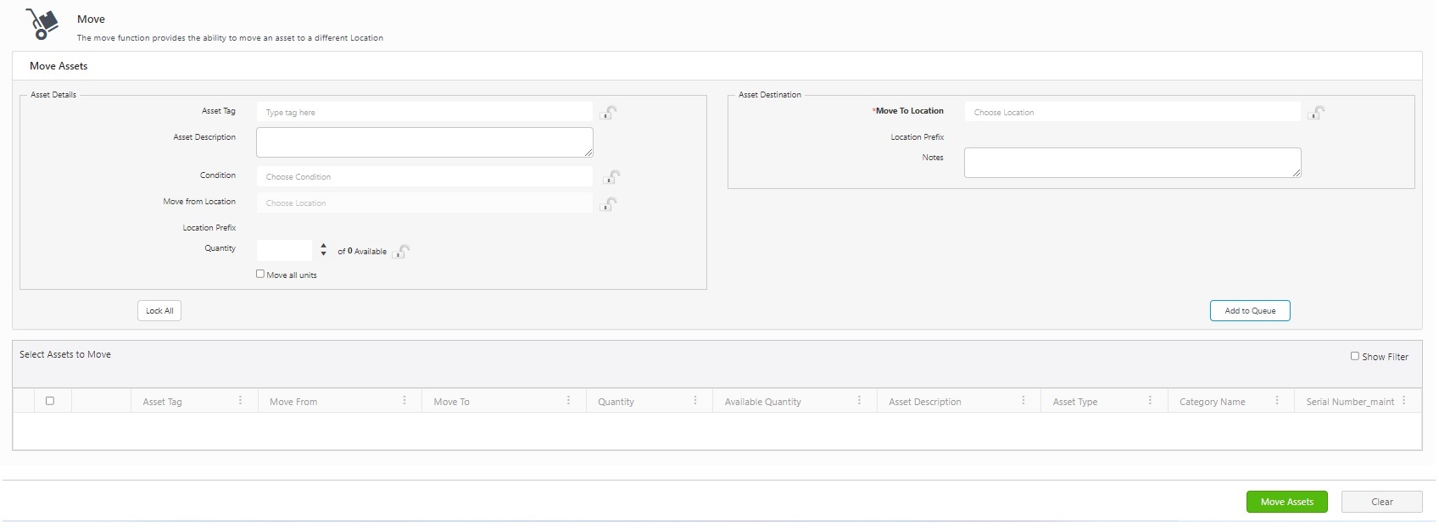Increase quantity with the stepper up arrow
The height and width of the screenshot is (528, 1439).
coord(324,246)
